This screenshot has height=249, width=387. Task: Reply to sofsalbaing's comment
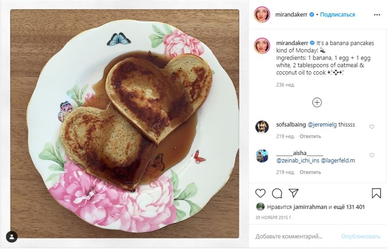point(310,136)
